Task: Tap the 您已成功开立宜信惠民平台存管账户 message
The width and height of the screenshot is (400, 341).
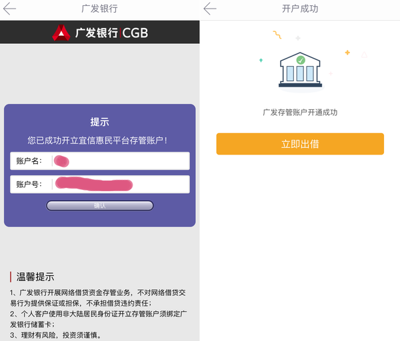Action: (97, 140)
